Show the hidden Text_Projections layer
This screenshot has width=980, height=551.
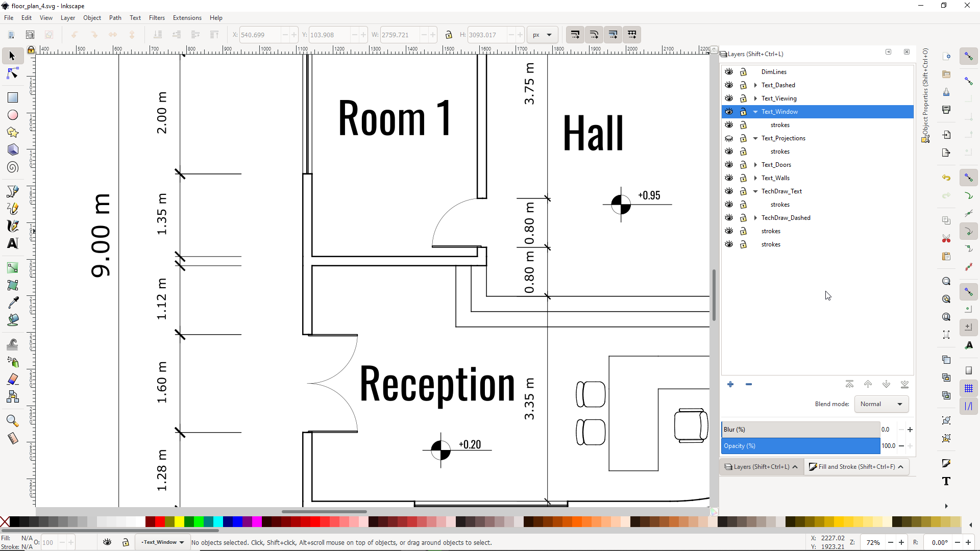729,138
